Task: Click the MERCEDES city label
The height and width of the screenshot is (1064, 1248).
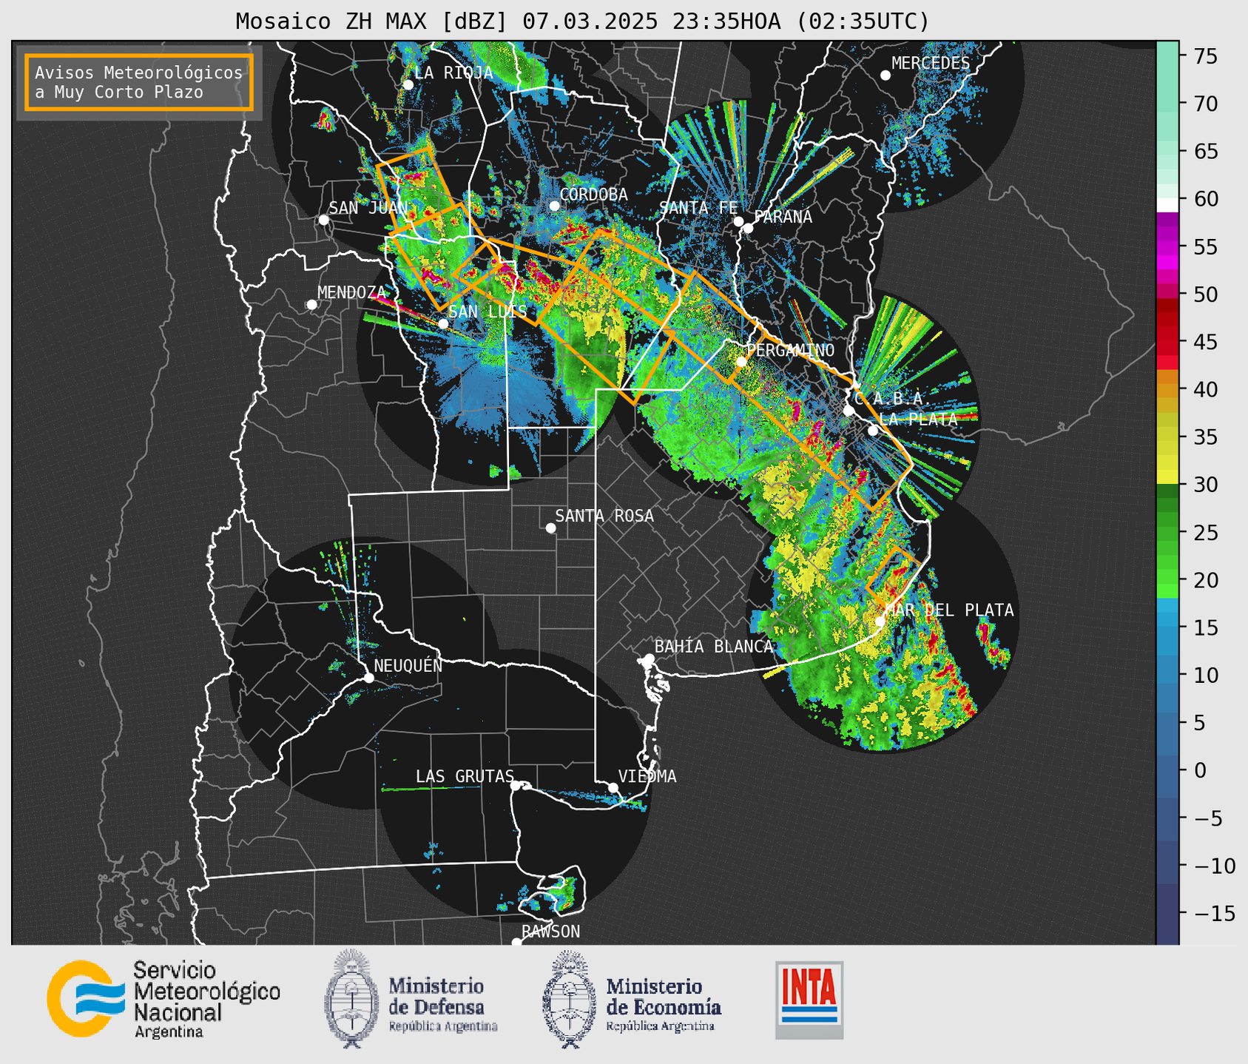Action: (931, 64)
